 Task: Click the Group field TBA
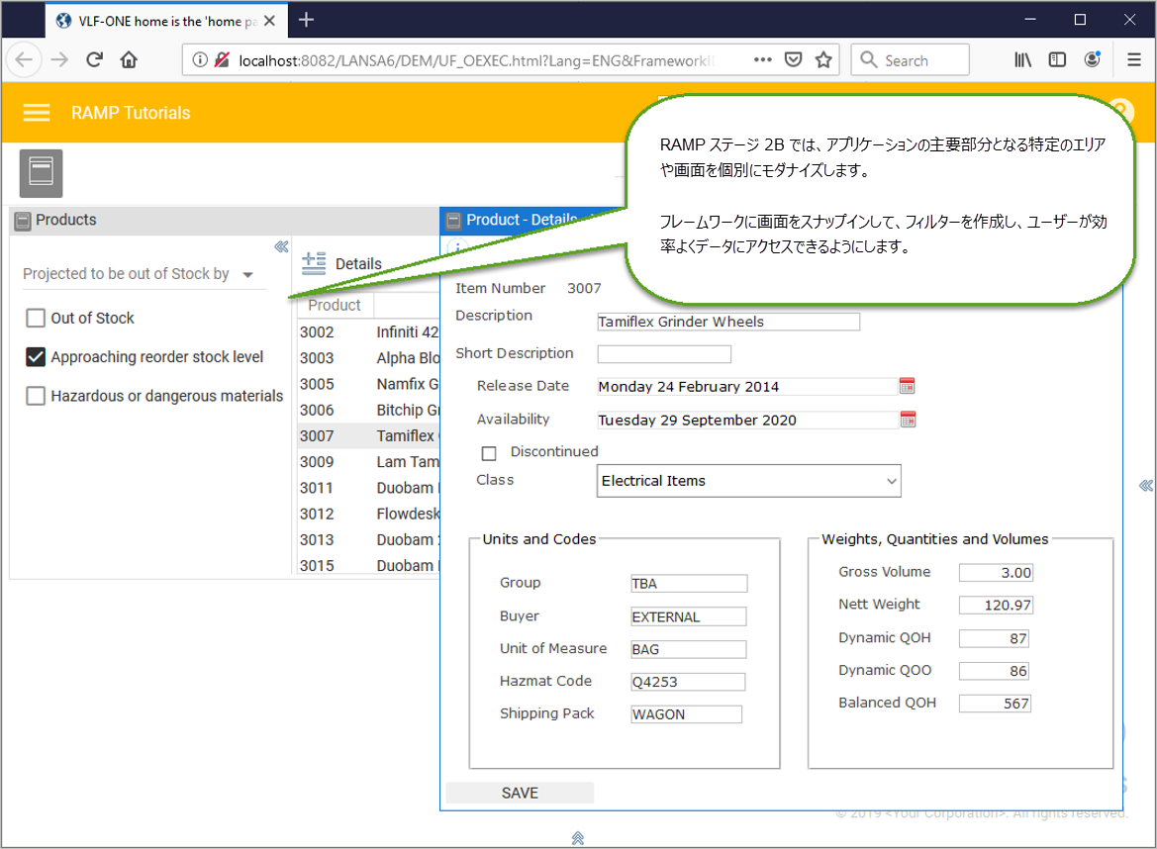coord(689,584)
